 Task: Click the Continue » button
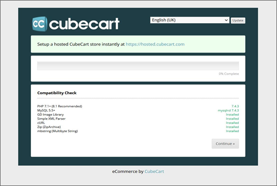(225, 143)
